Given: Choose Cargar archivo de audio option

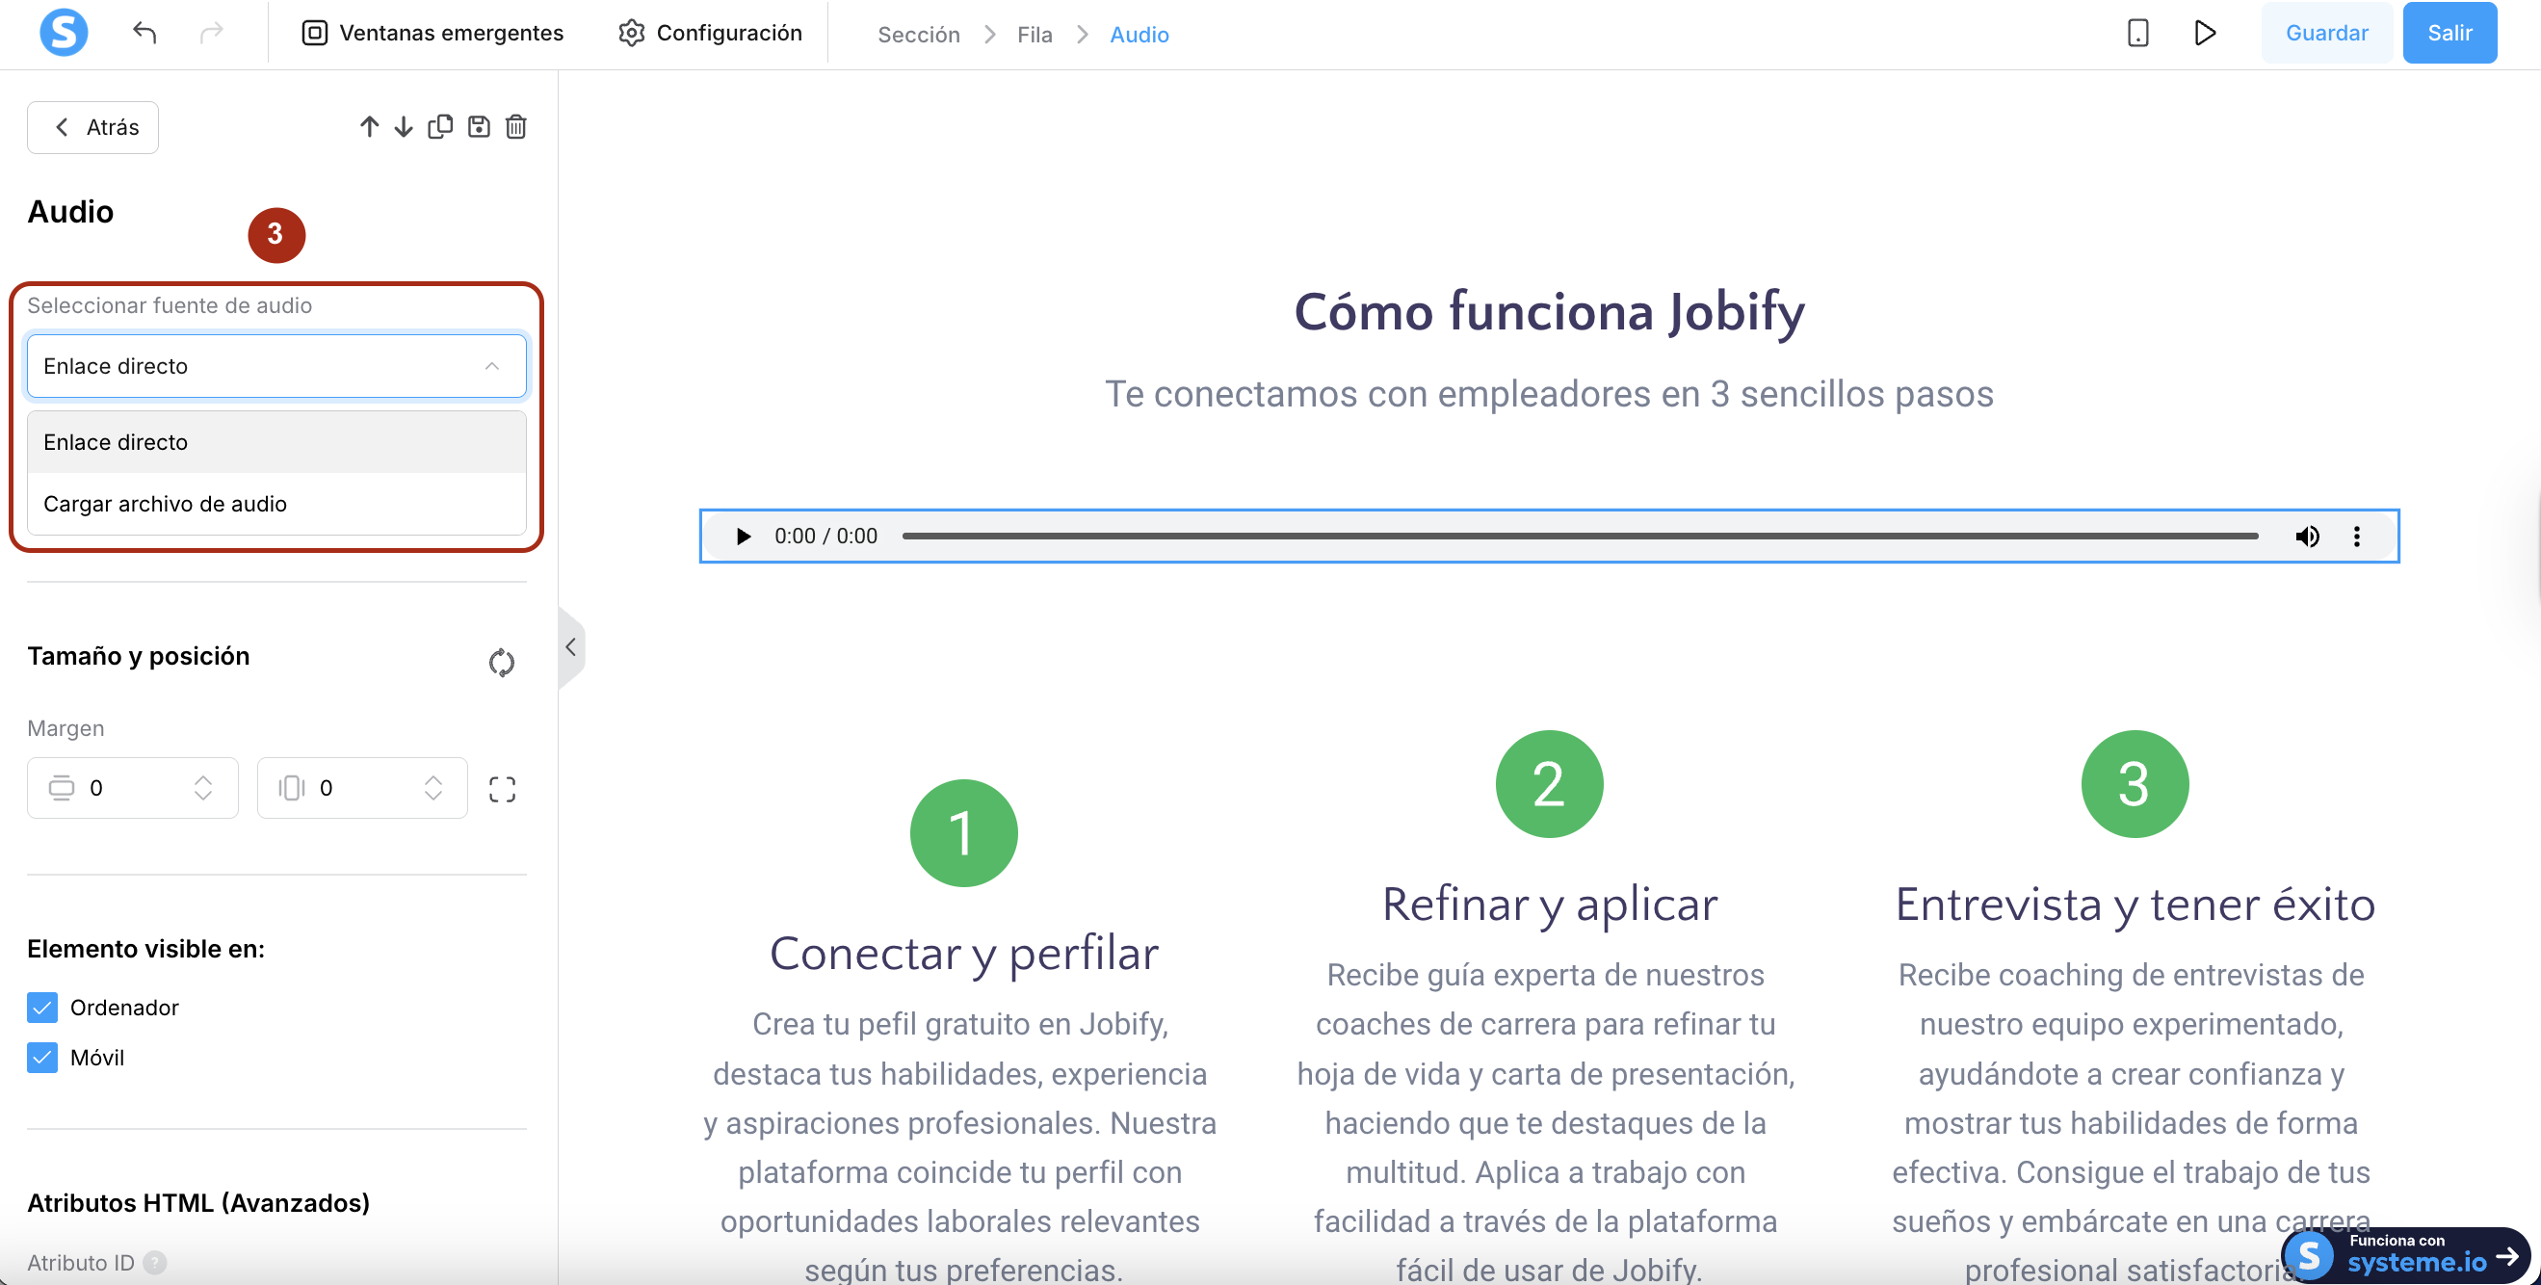Looking at the screenshot, I should 165,504.
